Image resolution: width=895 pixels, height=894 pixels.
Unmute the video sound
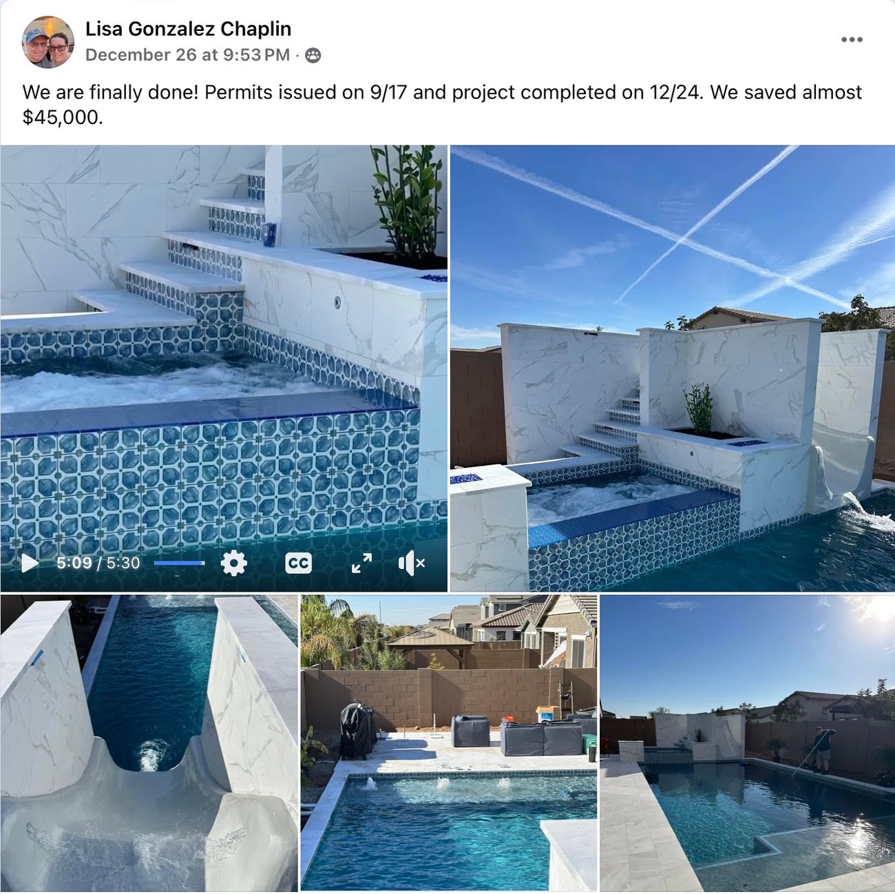pos(412,563)
